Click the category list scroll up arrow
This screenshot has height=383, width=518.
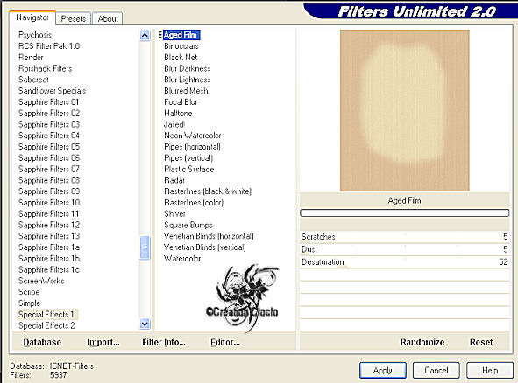click(145, 35)
